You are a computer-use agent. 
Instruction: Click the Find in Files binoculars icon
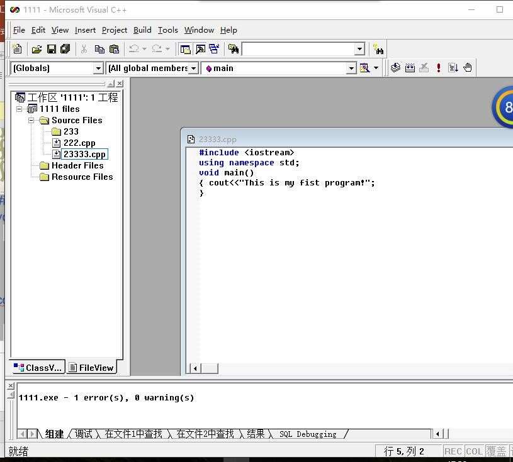coord(234,49)
